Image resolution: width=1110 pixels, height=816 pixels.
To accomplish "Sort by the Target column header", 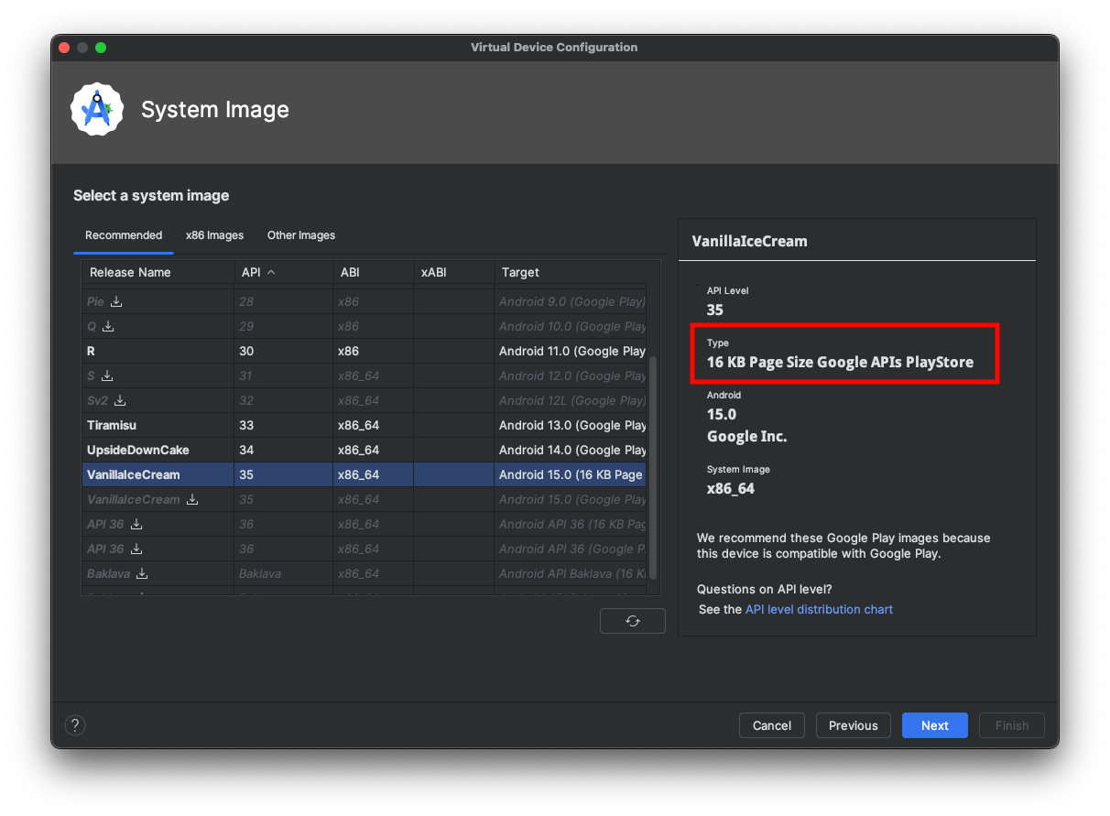I will click(x=571, y=272).
